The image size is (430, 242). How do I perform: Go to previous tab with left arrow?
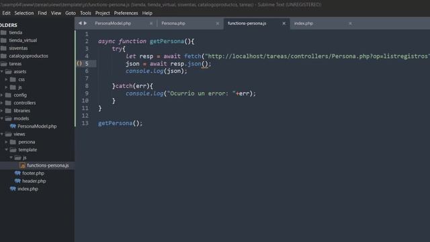(x=80, y=24)
